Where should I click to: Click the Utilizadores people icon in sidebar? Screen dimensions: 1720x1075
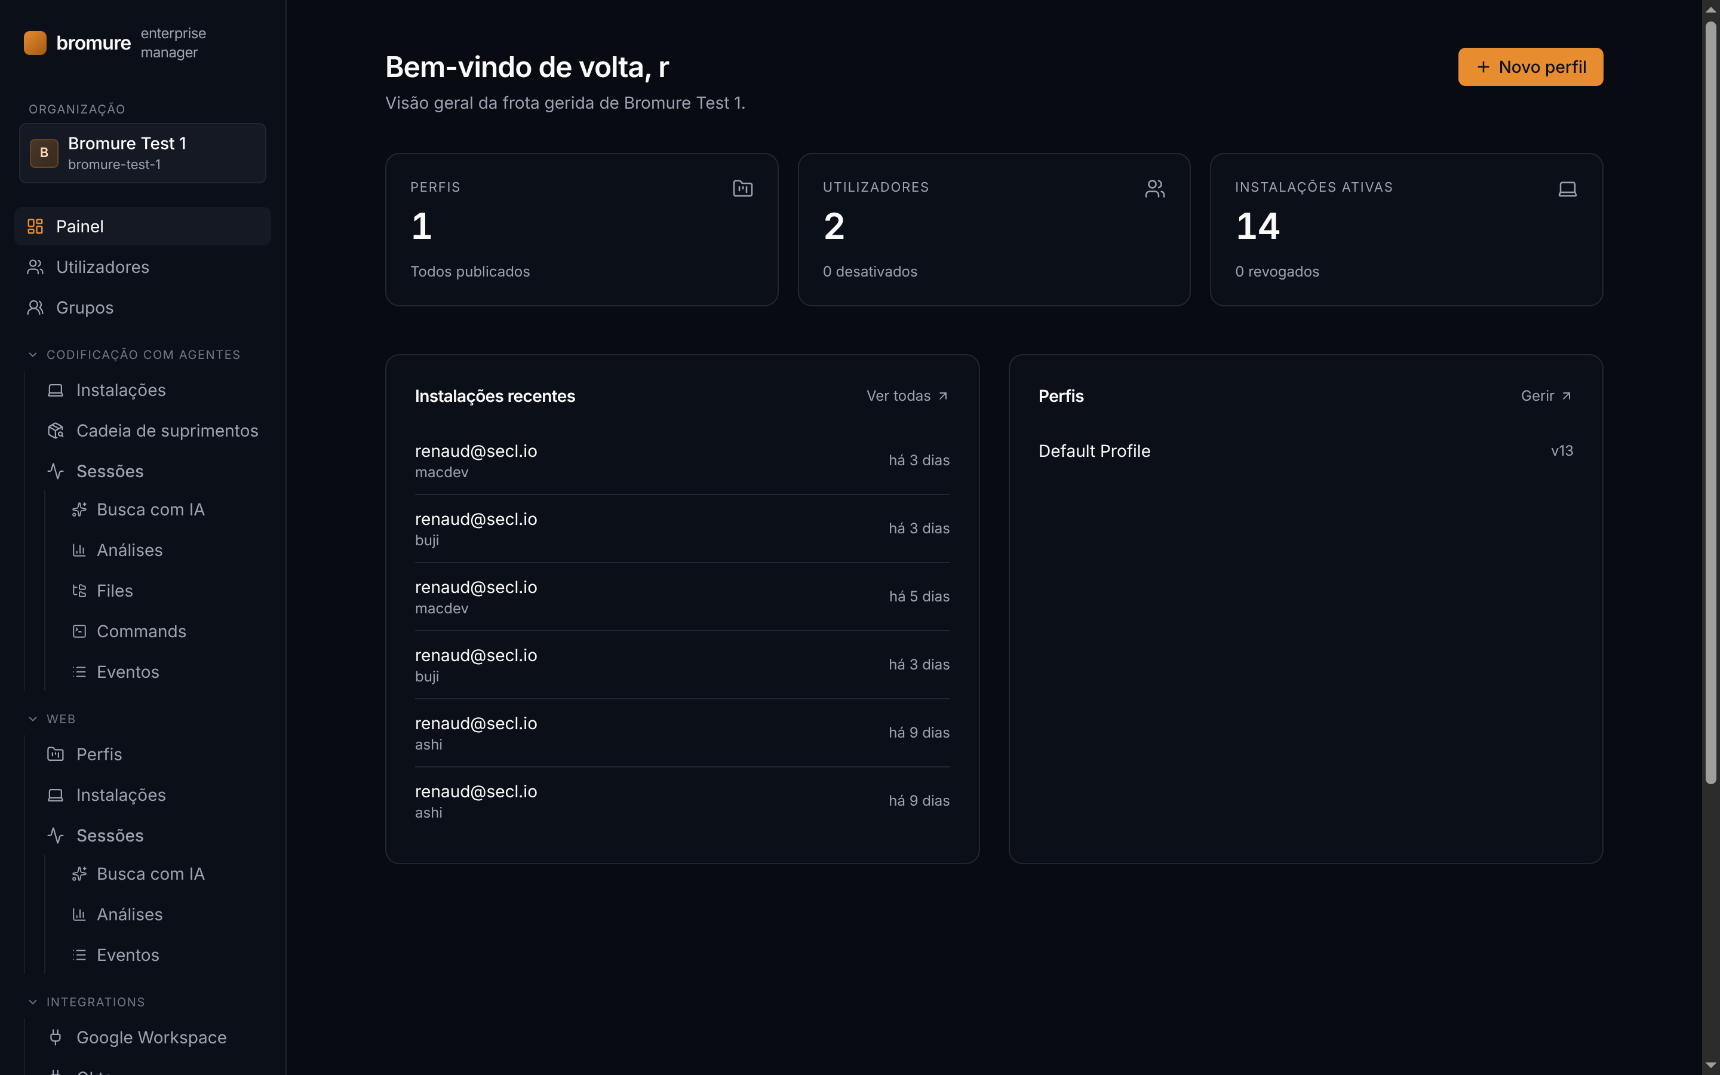pos(35,268)
